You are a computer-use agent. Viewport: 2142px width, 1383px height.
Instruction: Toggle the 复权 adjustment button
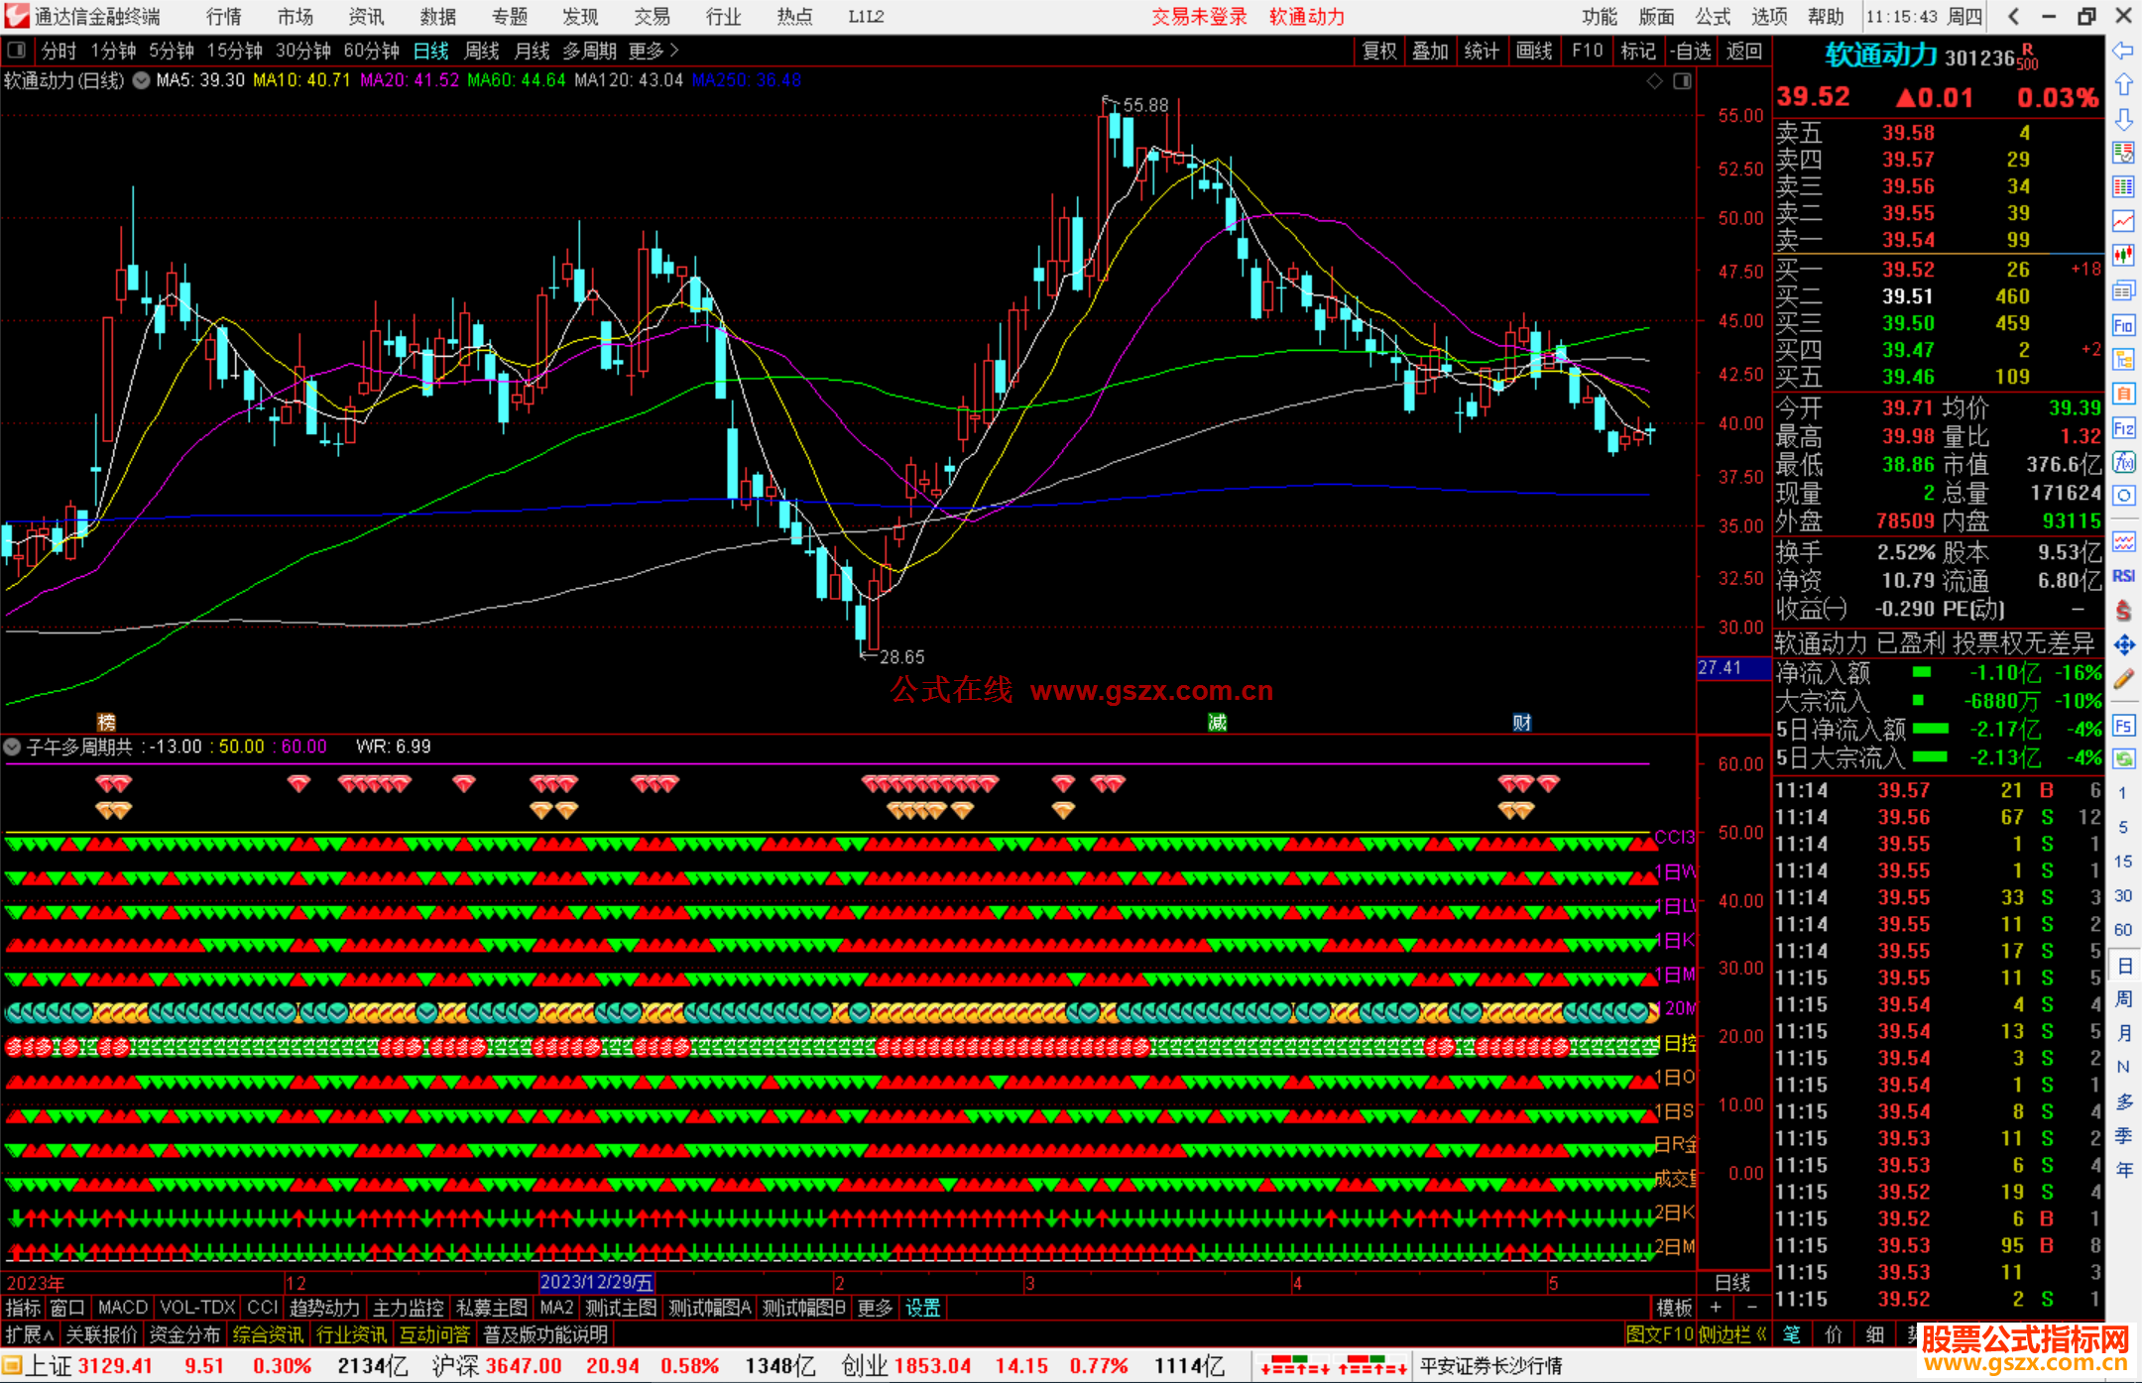pyautogui.click(x=1378, y=51)
